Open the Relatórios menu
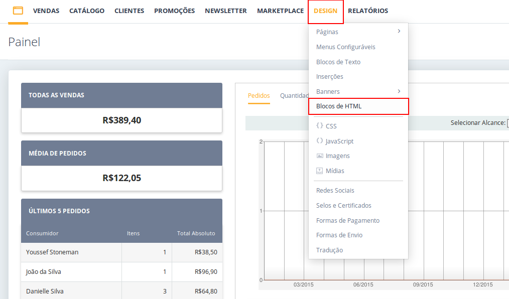The height and width of the screenshot is (299, 509). (368, 11)
